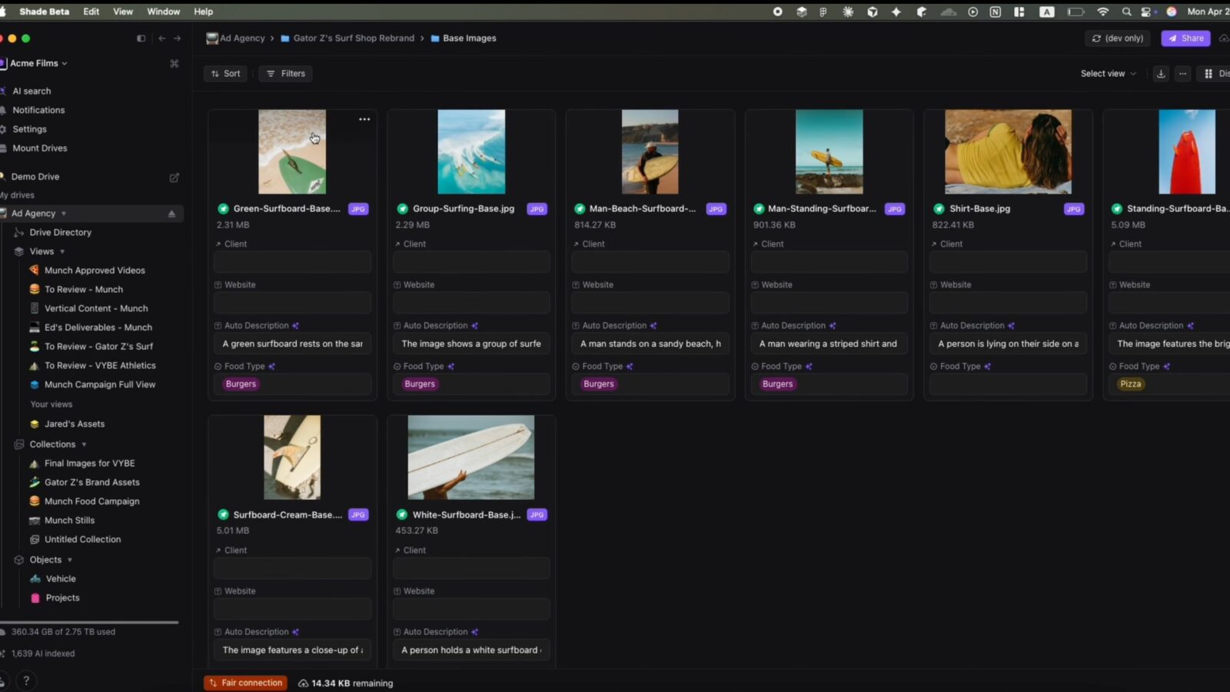
Task: Click the (dev only) refresh button
Action: click(x=1117, y=38)
